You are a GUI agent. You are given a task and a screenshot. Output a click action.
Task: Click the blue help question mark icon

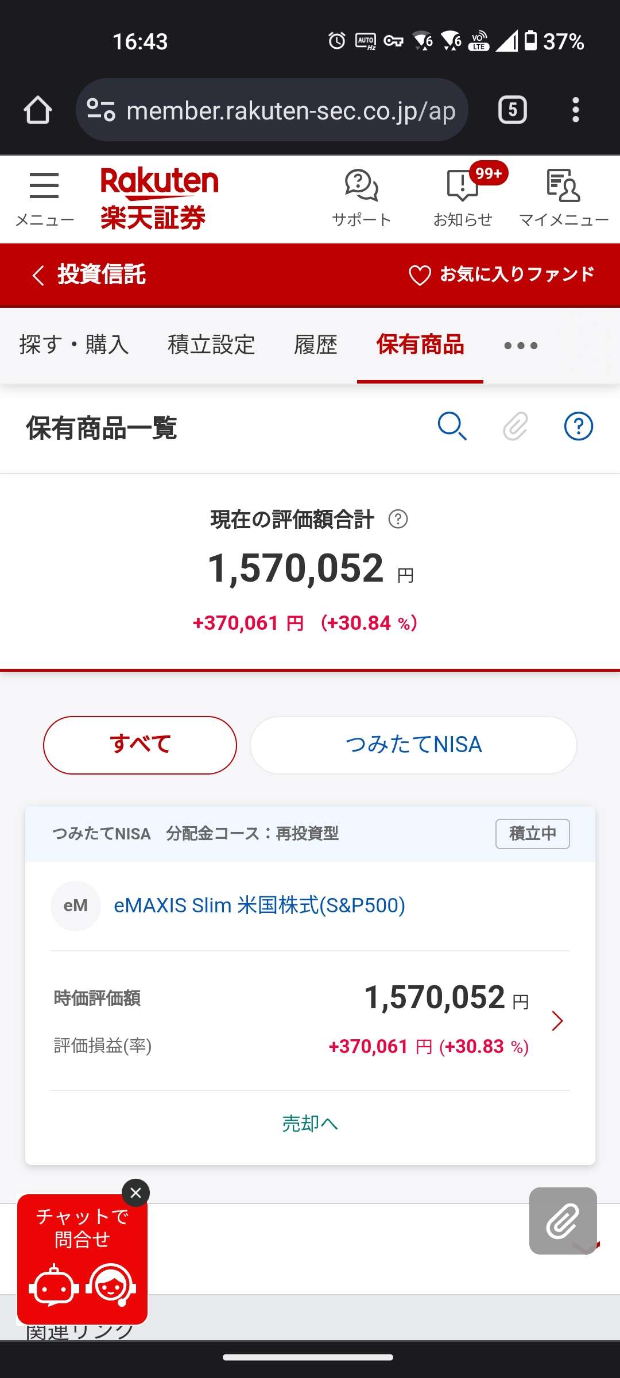(x=578, y=427)
